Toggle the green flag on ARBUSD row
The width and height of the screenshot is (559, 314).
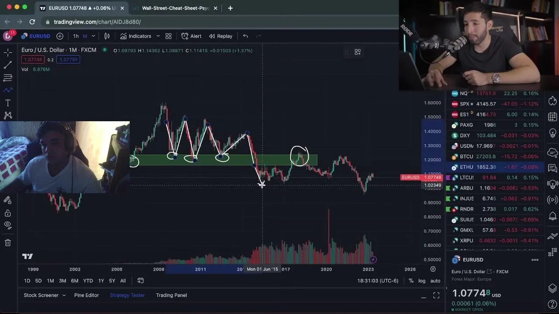click(449, 188)
